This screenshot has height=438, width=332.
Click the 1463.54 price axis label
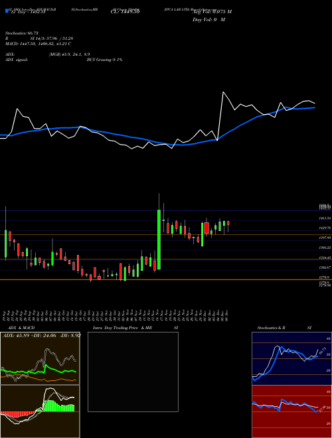(x=325, y=218)
